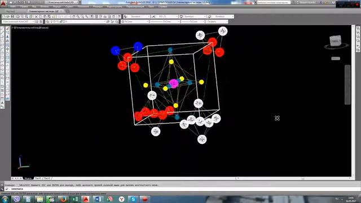This screenshot has width=361, height=203.
Task: Click the WCS label under the ViewCube
Action: (x=336, y=59)
